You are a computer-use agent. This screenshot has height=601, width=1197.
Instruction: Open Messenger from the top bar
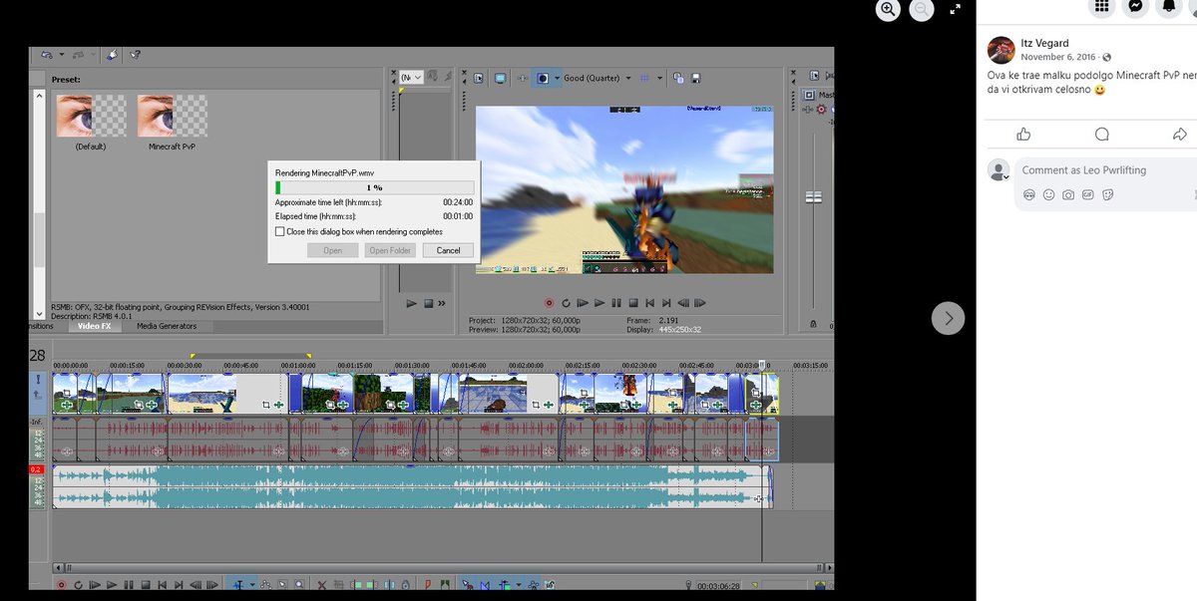(1135, 7)
